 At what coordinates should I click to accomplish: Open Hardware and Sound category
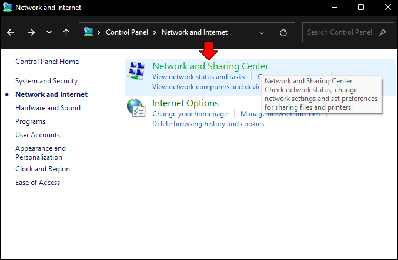click(x=48, y=108)
